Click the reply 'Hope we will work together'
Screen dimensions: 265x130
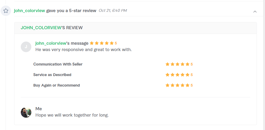tap(72, 115)
